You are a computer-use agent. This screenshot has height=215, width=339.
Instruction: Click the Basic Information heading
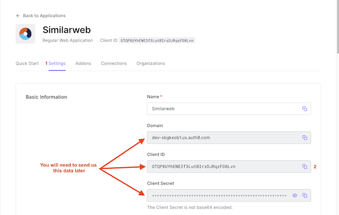(x=46, y=97)
